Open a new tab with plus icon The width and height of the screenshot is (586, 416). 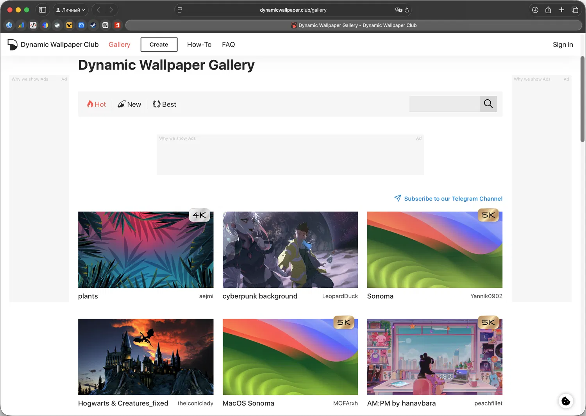(561, 10)
